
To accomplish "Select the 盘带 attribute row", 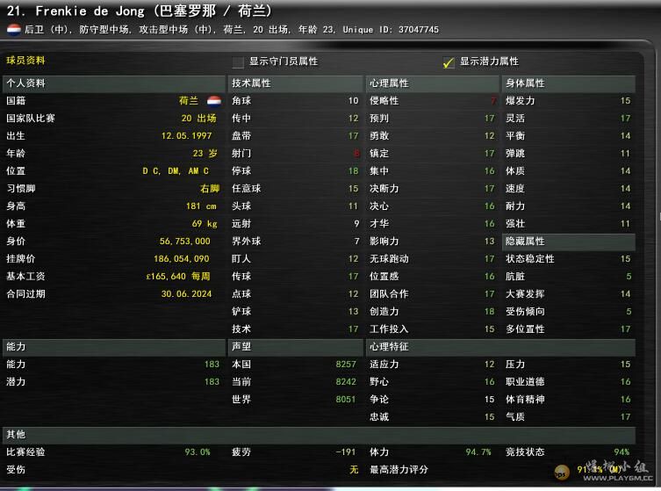I will (x=295, y=136).
